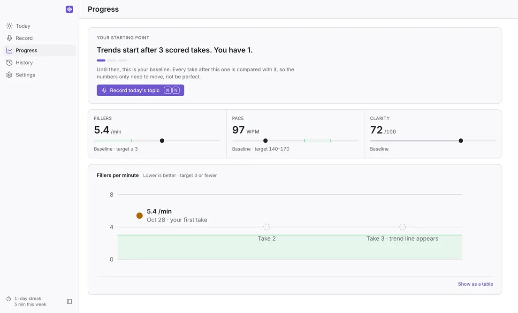Click the Show as a table link

(x=475, y=284)
